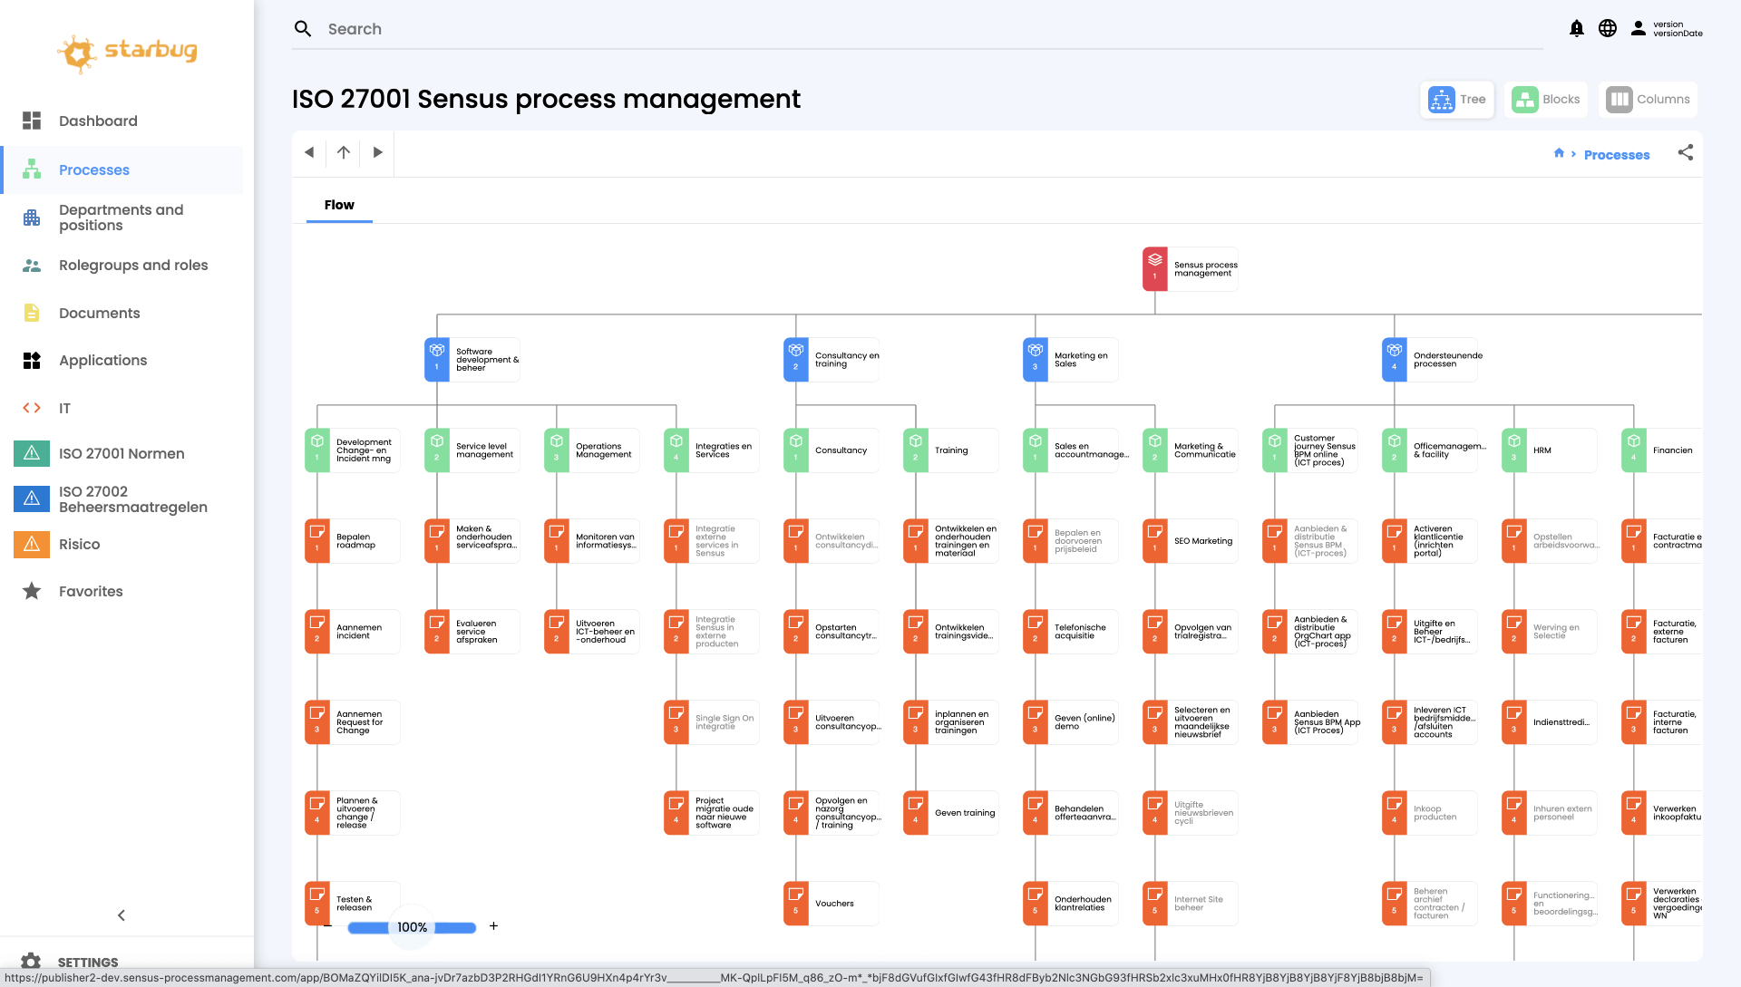Click the share icon near Processes breadcrumb

click(x=1686, y=153)
